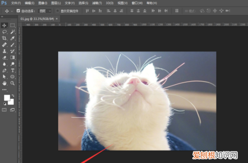Image resolution: width=248 pixels, height=163 pixels.
Task: Switch to the 01.jpg document tab
Action: click(37, 19)
